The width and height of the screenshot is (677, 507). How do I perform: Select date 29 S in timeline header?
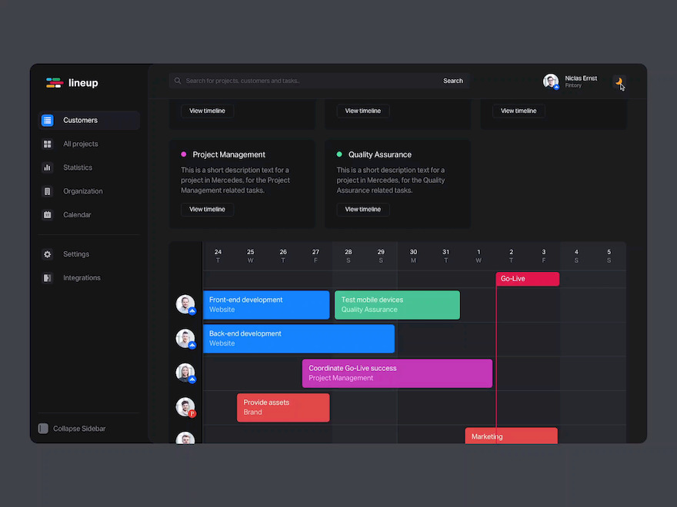[x=381, y=256]
